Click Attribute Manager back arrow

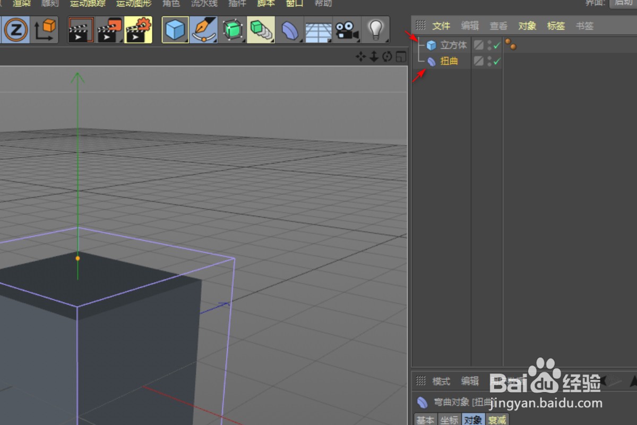point(604,381)
